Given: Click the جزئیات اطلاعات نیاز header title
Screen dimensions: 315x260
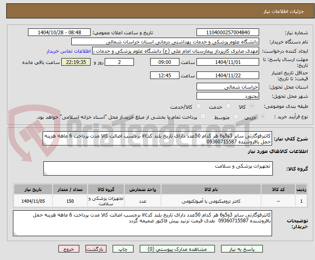Looking at the screenshot, I should [x=284, y=11].
